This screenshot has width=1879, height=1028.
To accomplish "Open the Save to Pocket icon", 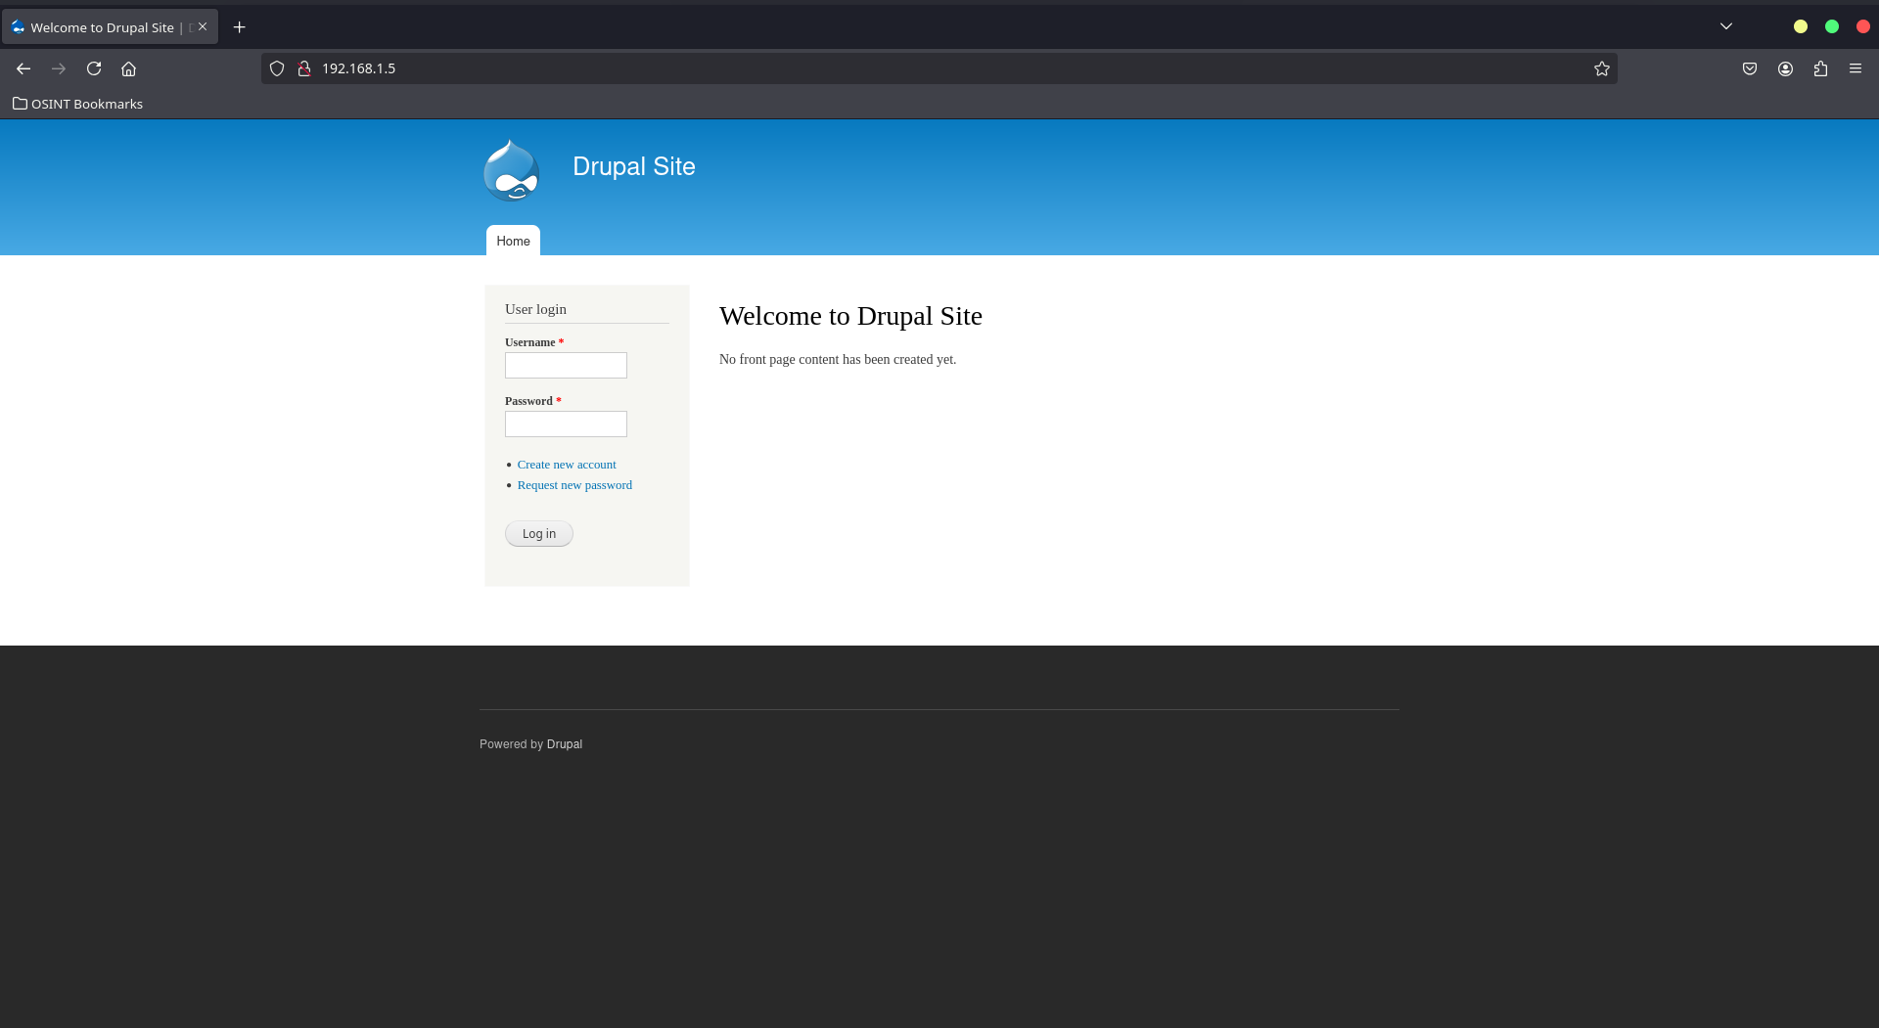I will click(1750, 68).
